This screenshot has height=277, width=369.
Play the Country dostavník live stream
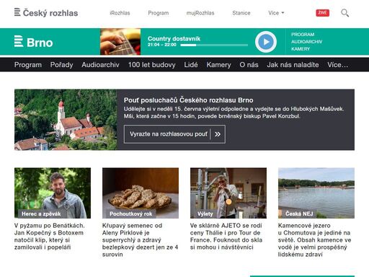click(266, 42)
